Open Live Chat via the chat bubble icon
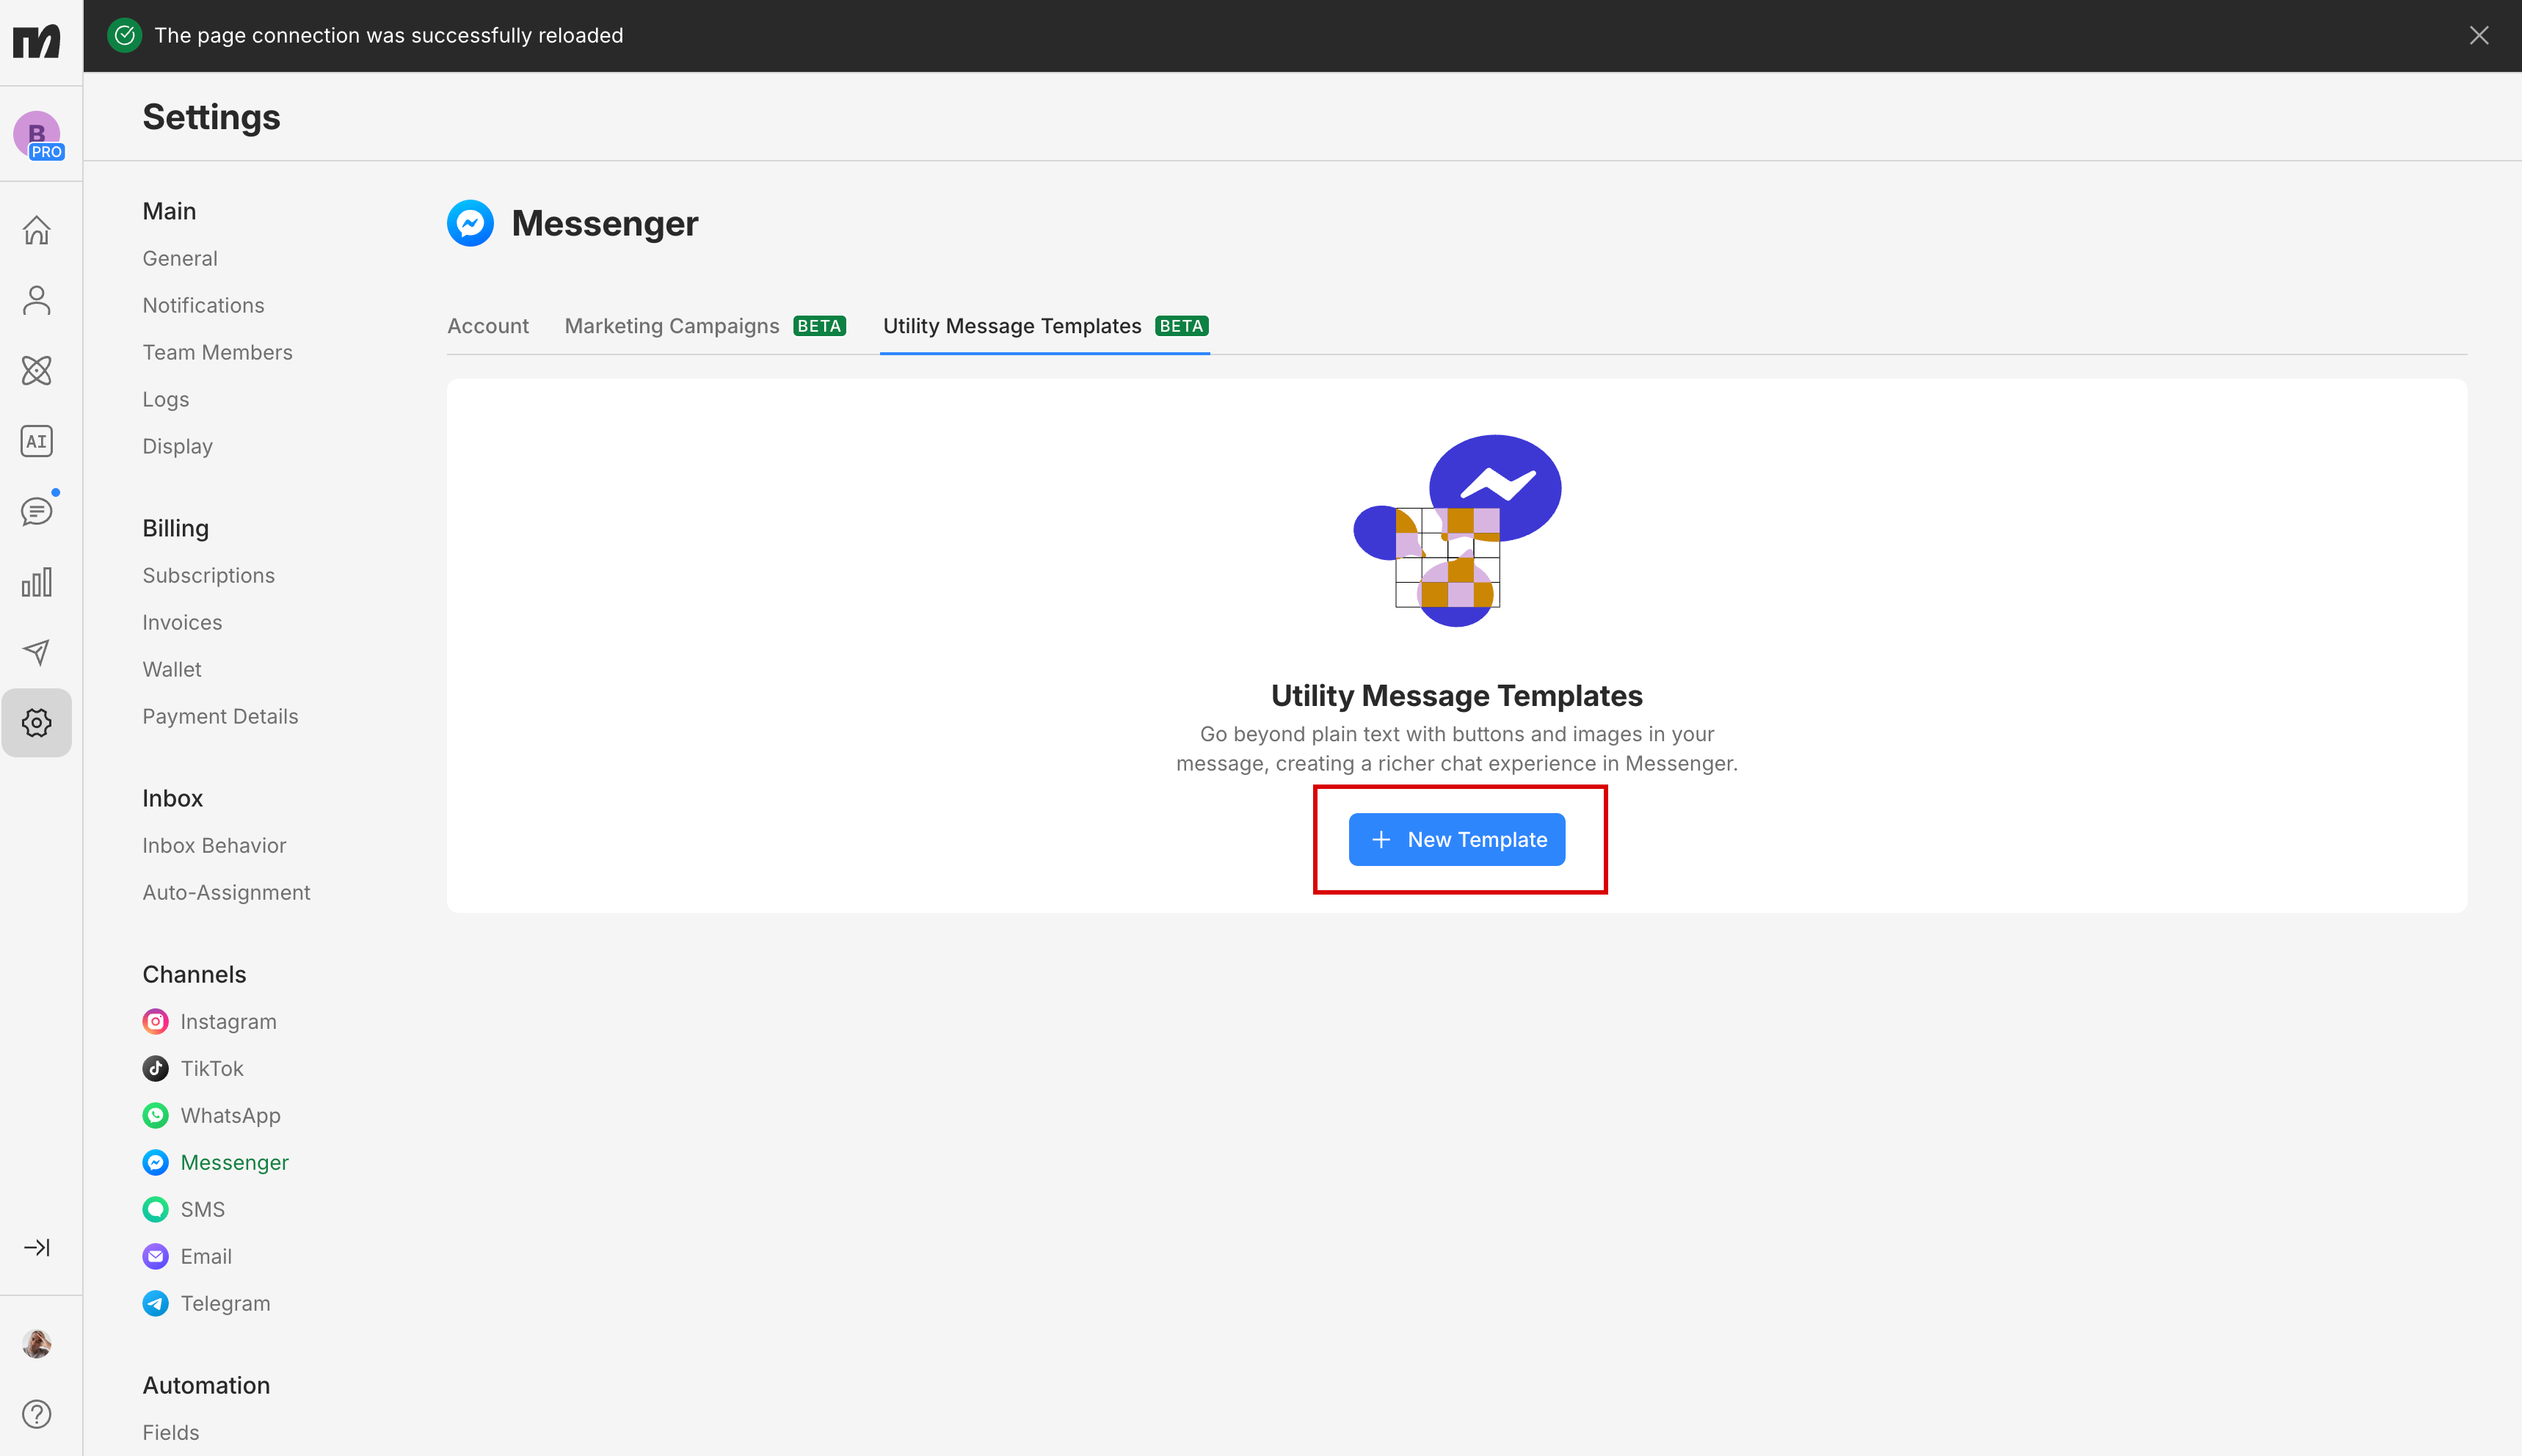The image size is (2522, 1456). pyautogui.click(x=37, y=511)
